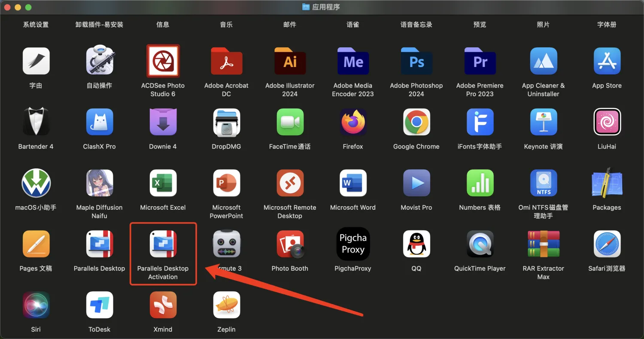Open the Adobe Photoshop 2024 icon

[x=416, y=61]
